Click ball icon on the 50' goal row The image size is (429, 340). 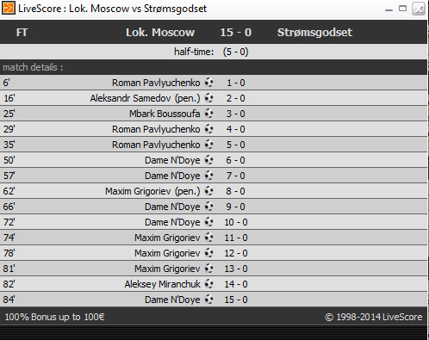pyautogui.click(x=208, y=160)
